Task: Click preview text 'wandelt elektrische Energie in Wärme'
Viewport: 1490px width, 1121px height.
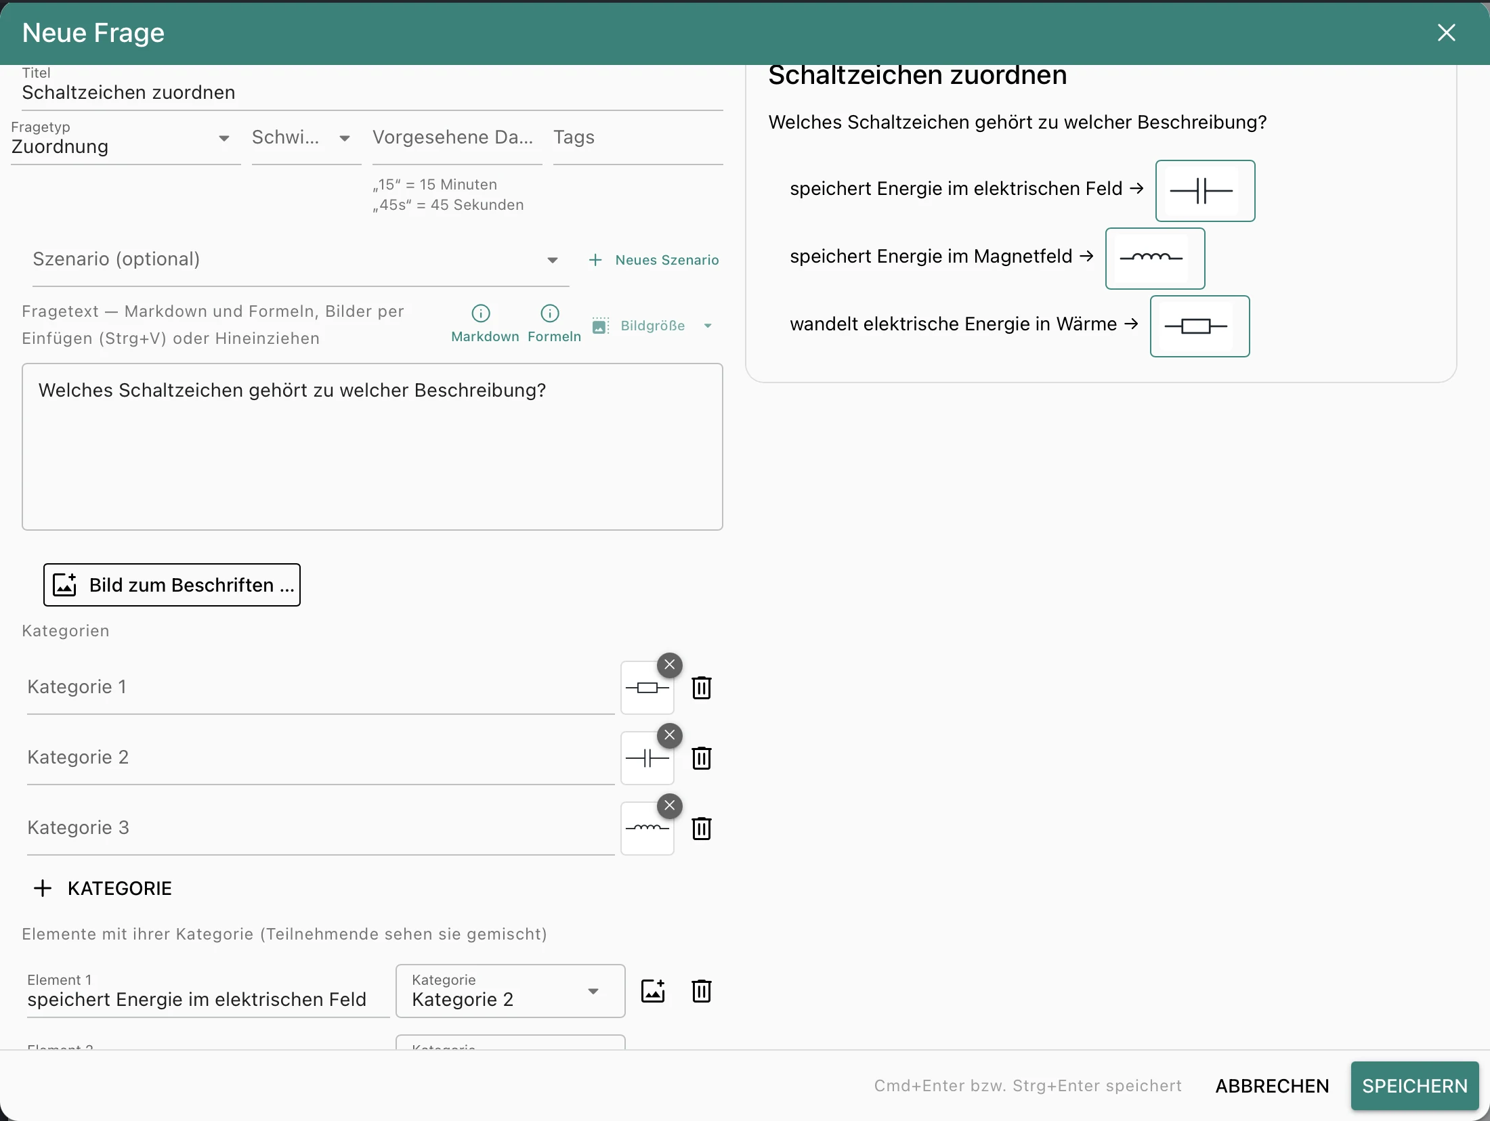Action: click(x=953, y=324)
